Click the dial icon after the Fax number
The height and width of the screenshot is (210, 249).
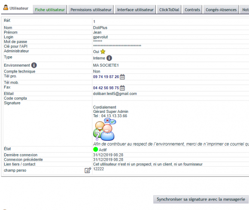[122, 88]
